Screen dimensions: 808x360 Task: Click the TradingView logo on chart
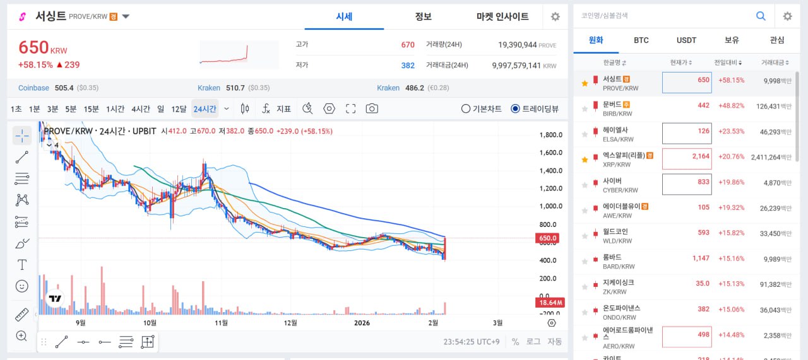coord(56,299)
